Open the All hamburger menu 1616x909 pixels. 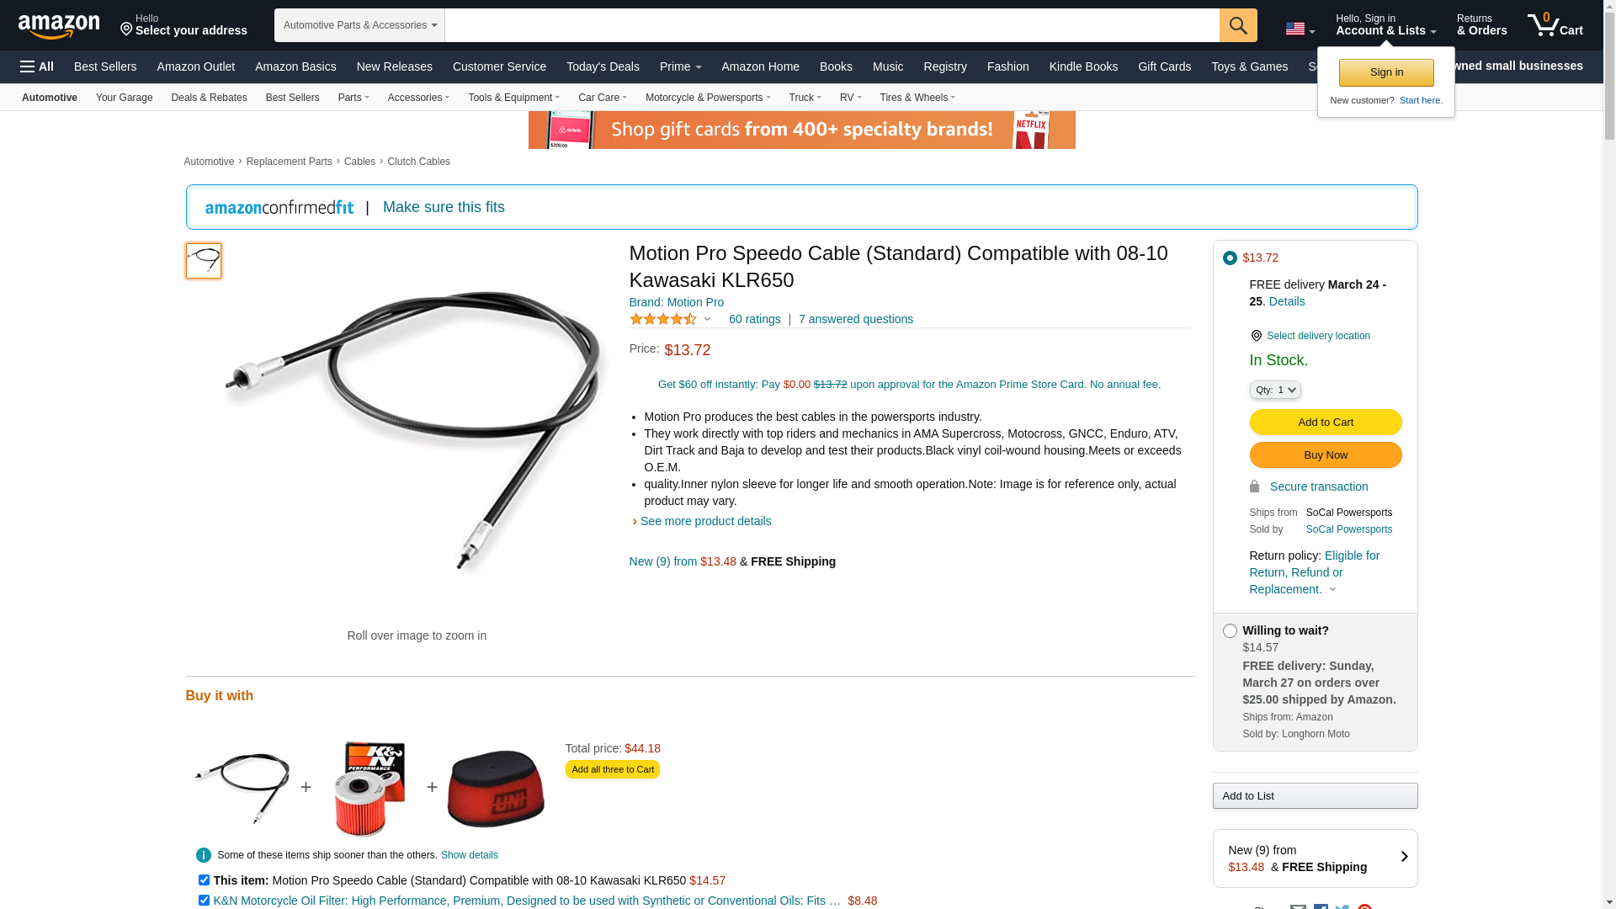pyautogui.click(x=37, y=66)
